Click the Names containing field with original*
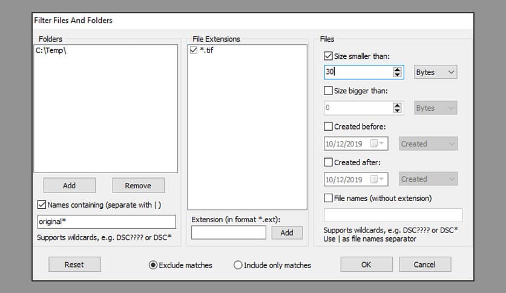Screen dimensions: 506x293 (x=107, y=222)
